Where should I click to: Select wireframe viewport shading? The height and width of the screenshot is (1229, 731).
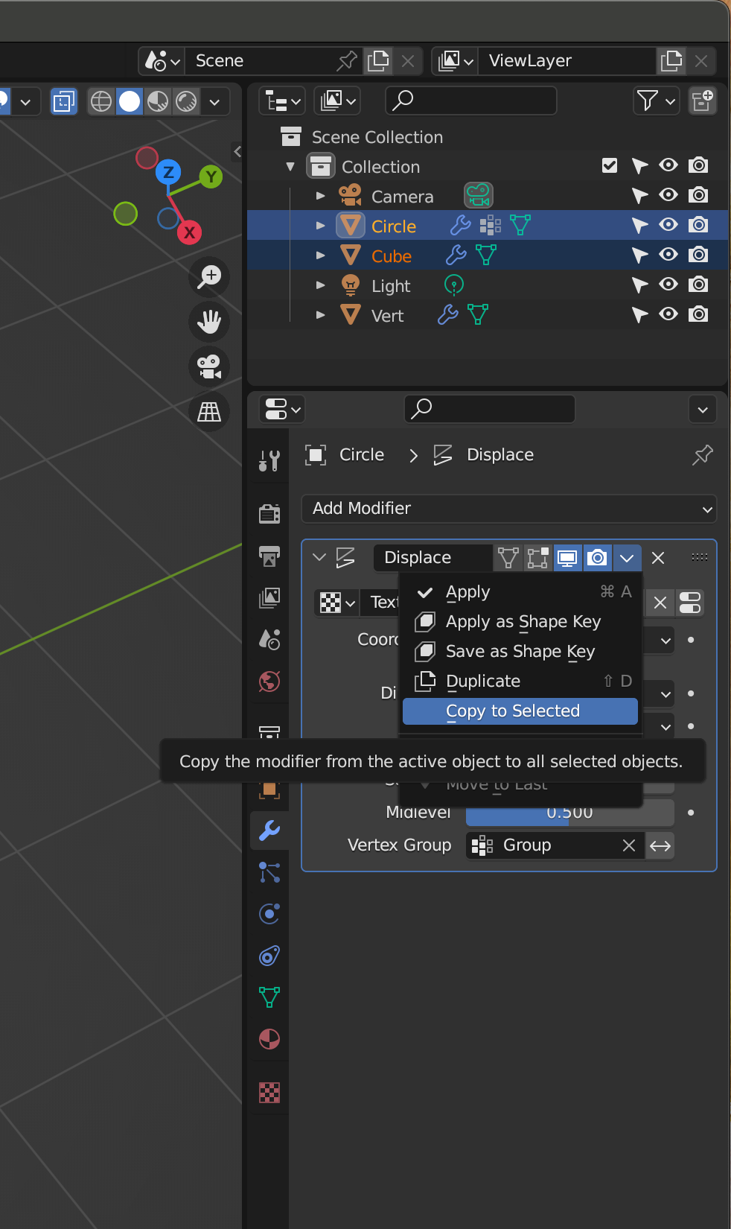pos(101,101)
